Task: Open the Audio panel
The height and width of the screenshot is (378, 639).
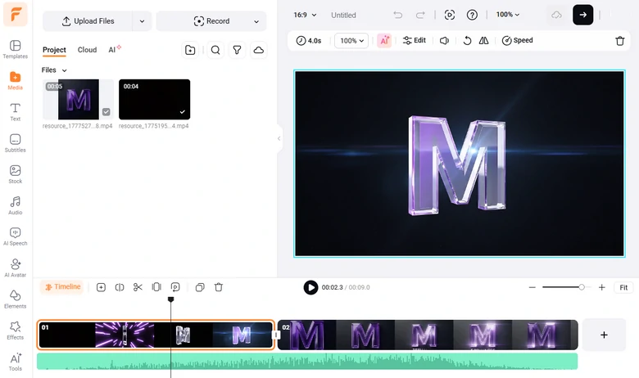Action: (15, 205)
